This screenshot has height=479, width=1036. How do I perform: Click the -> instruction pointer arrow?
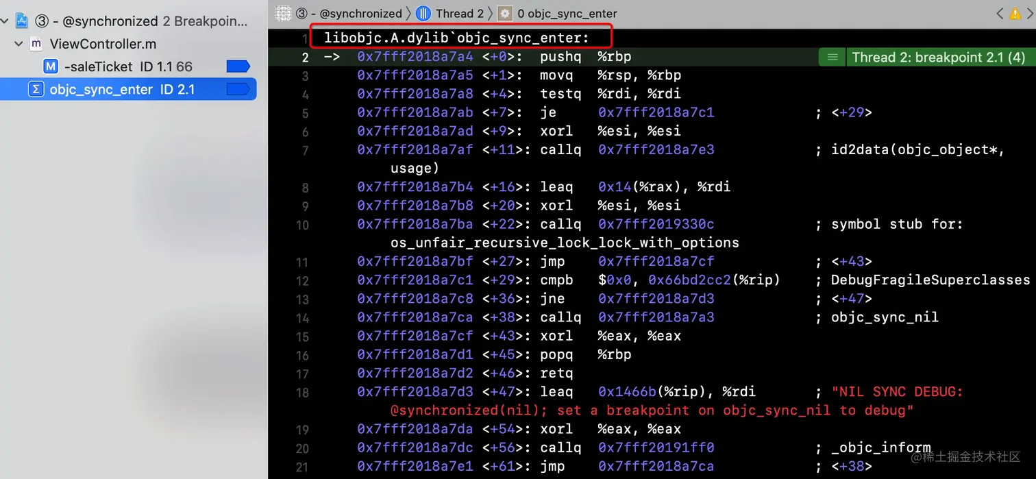[x=332, y=56]
